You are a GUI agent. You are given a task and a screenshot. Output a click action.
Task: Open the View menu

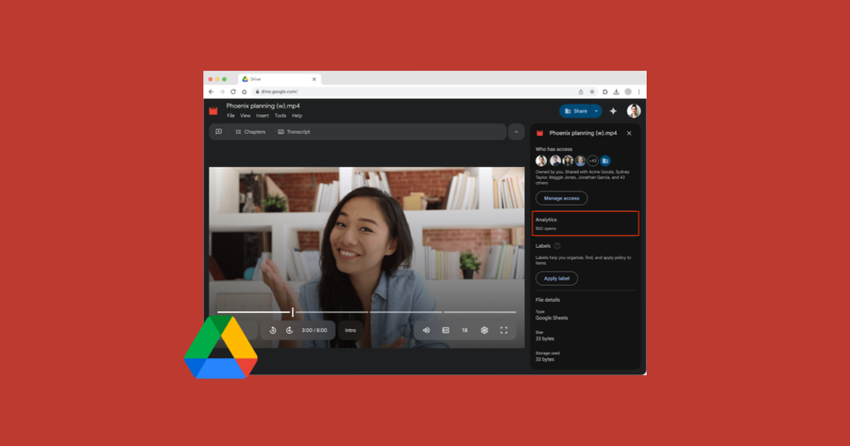pyautogui.click(x=245, y=116)
